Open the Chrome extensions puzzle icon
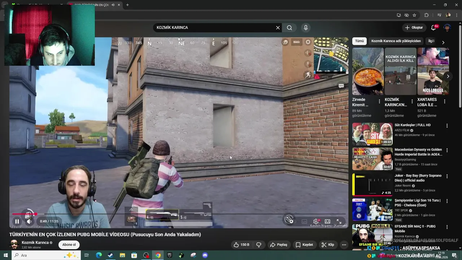Image resolution: width=462 pixels, height=260 pixels. 426,15
